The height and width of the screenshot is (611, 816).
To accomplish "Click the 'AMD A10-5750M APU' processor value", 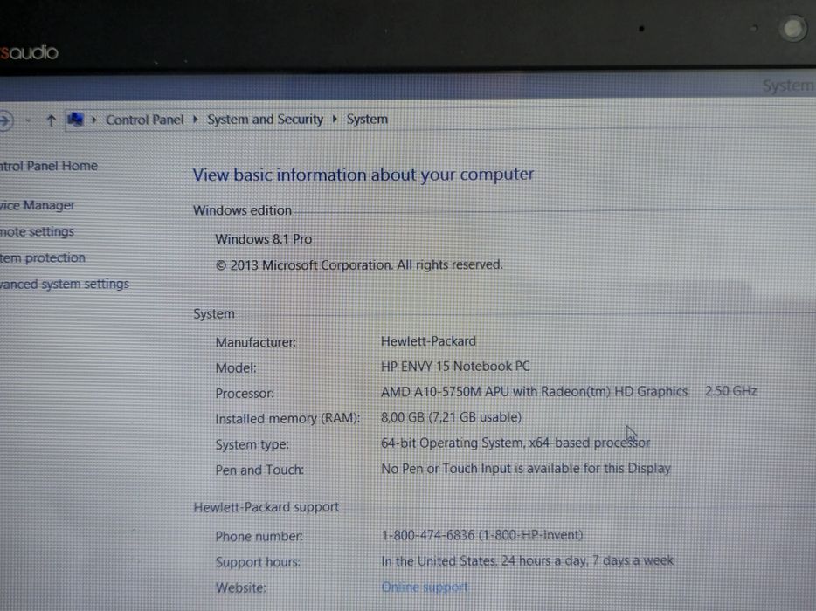I will click(x=535, y=391).
